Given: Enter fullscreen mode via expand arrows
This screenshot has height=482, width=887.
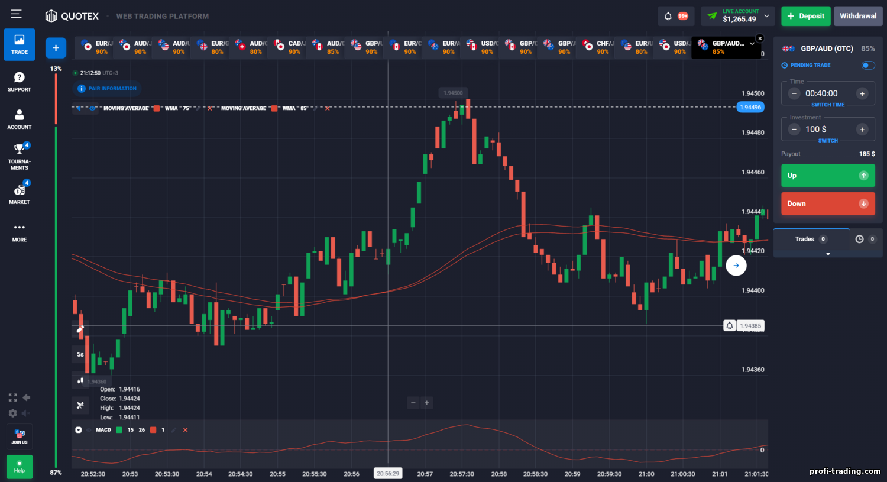Looking at the screenshot, I should [x=12, y=397].
